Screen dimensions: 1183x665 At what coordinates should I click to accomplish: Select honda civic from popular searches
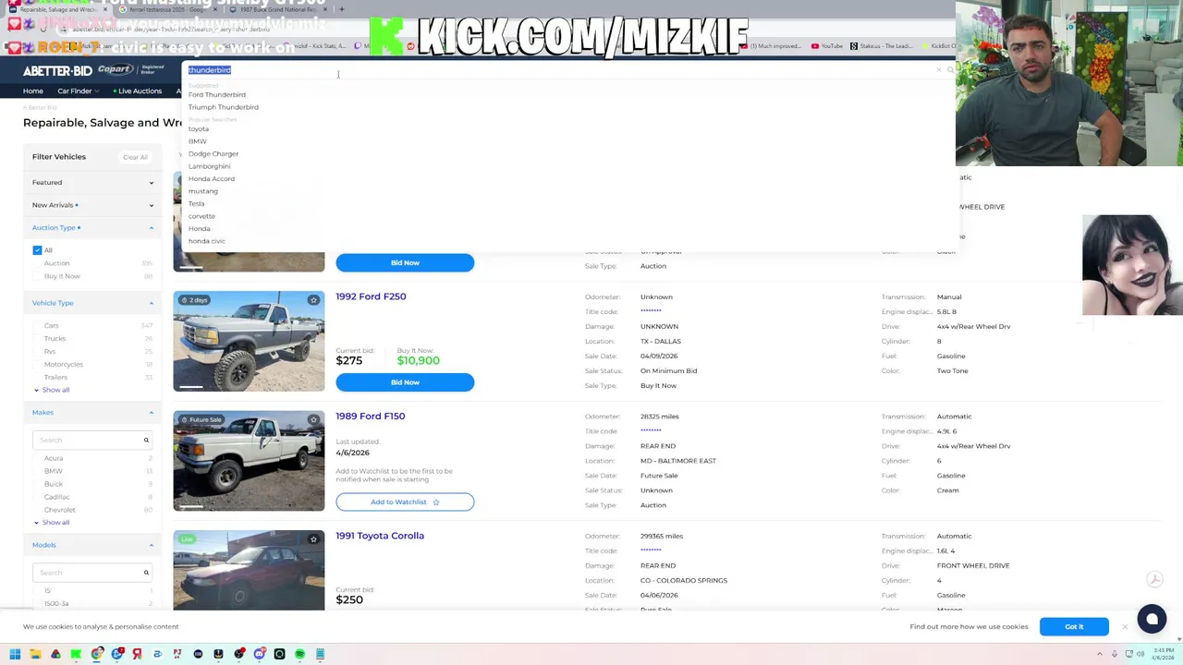click(x=207, y=241)
